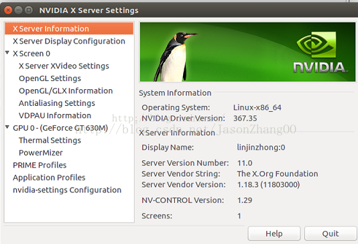Image resolution: width=358 pixels, height=244 pixels.
Task: Open Antialiasing Settings
Action: click(x=57, y=103)
